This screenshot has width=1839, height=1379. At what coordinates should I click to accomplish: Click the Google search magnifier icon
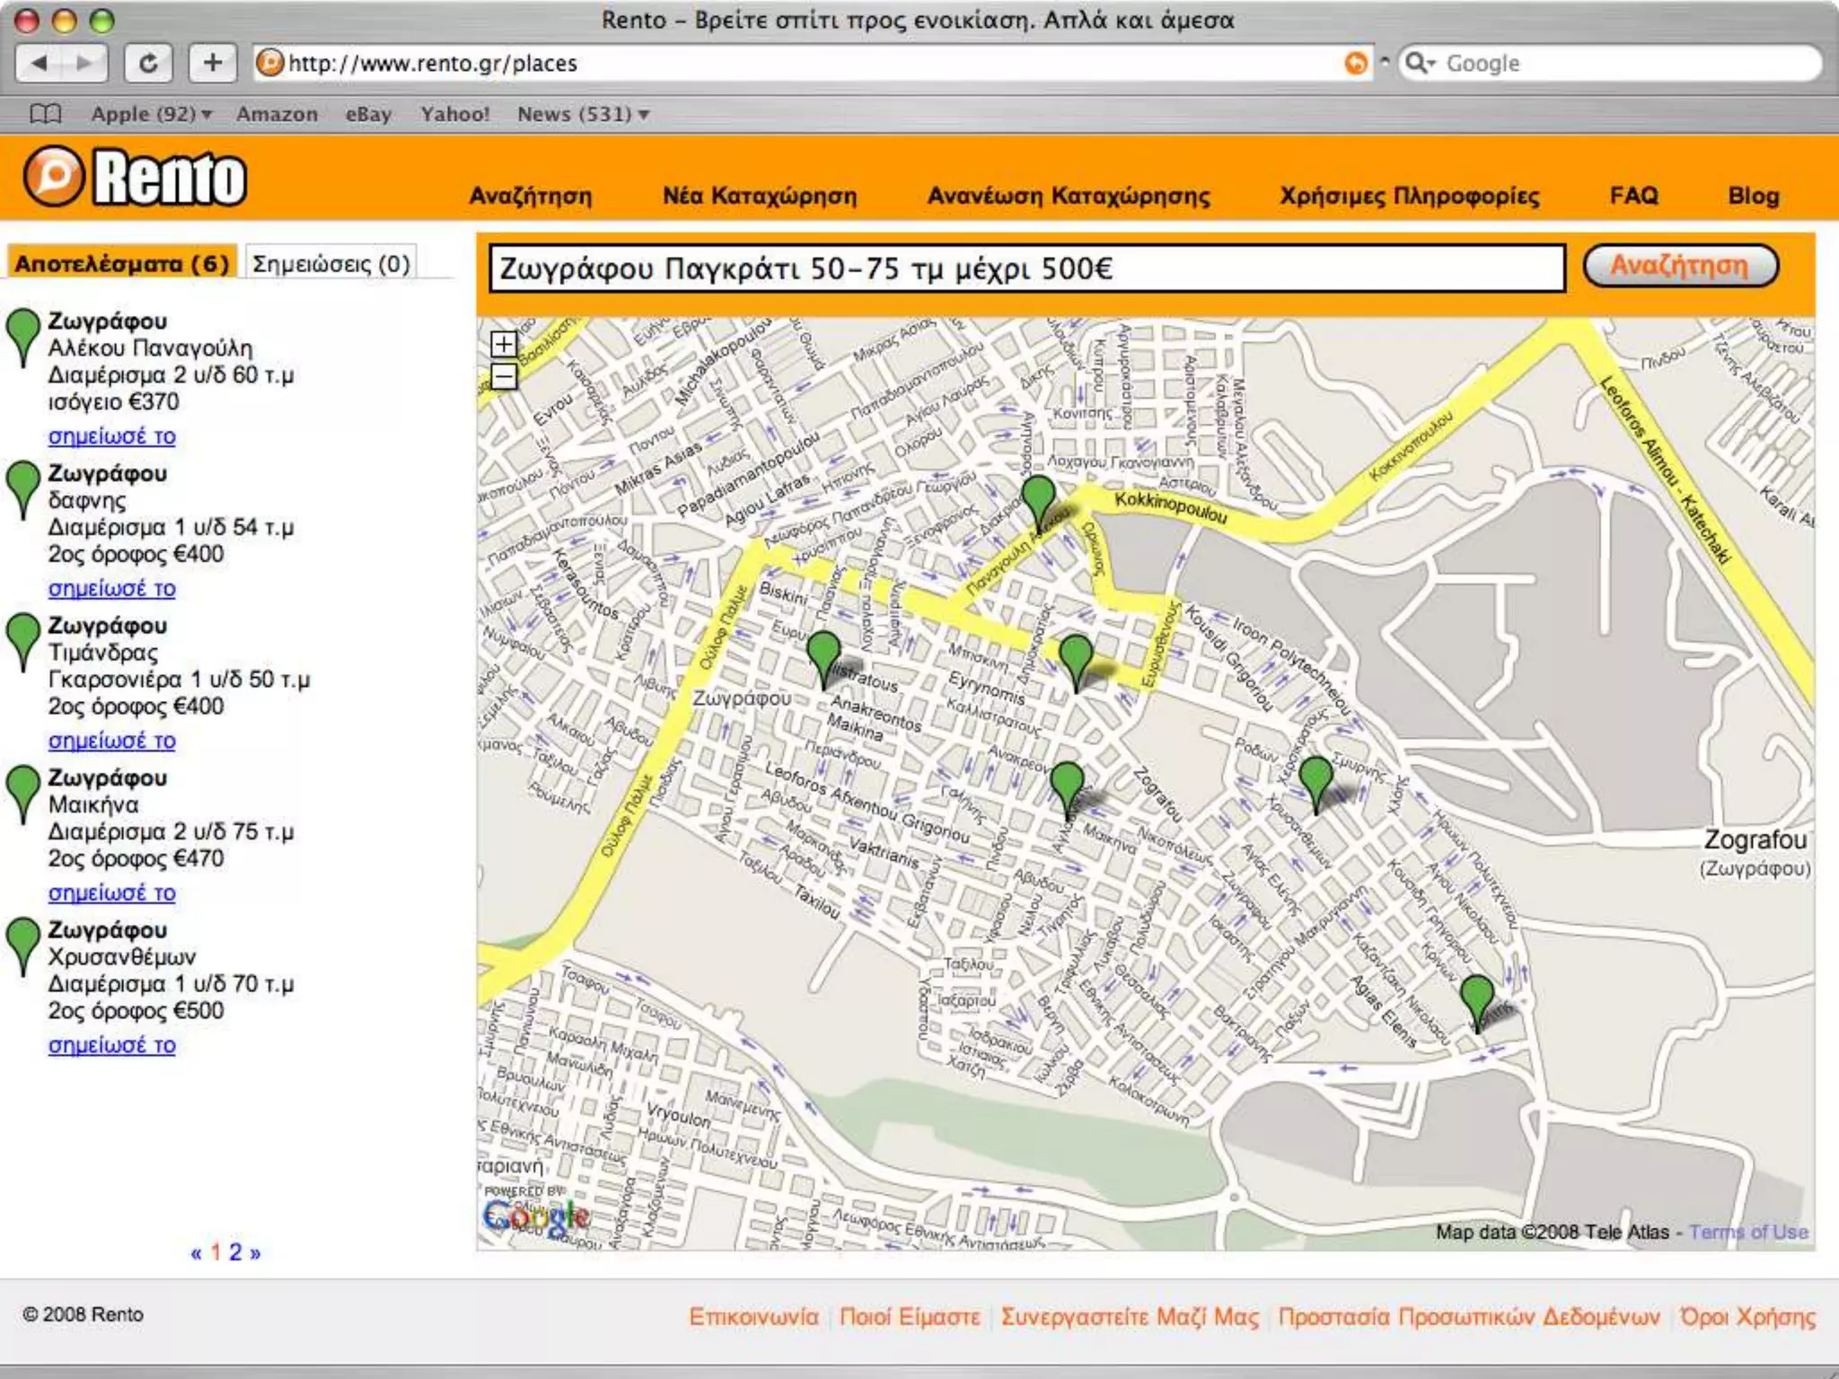[1420, 63]
